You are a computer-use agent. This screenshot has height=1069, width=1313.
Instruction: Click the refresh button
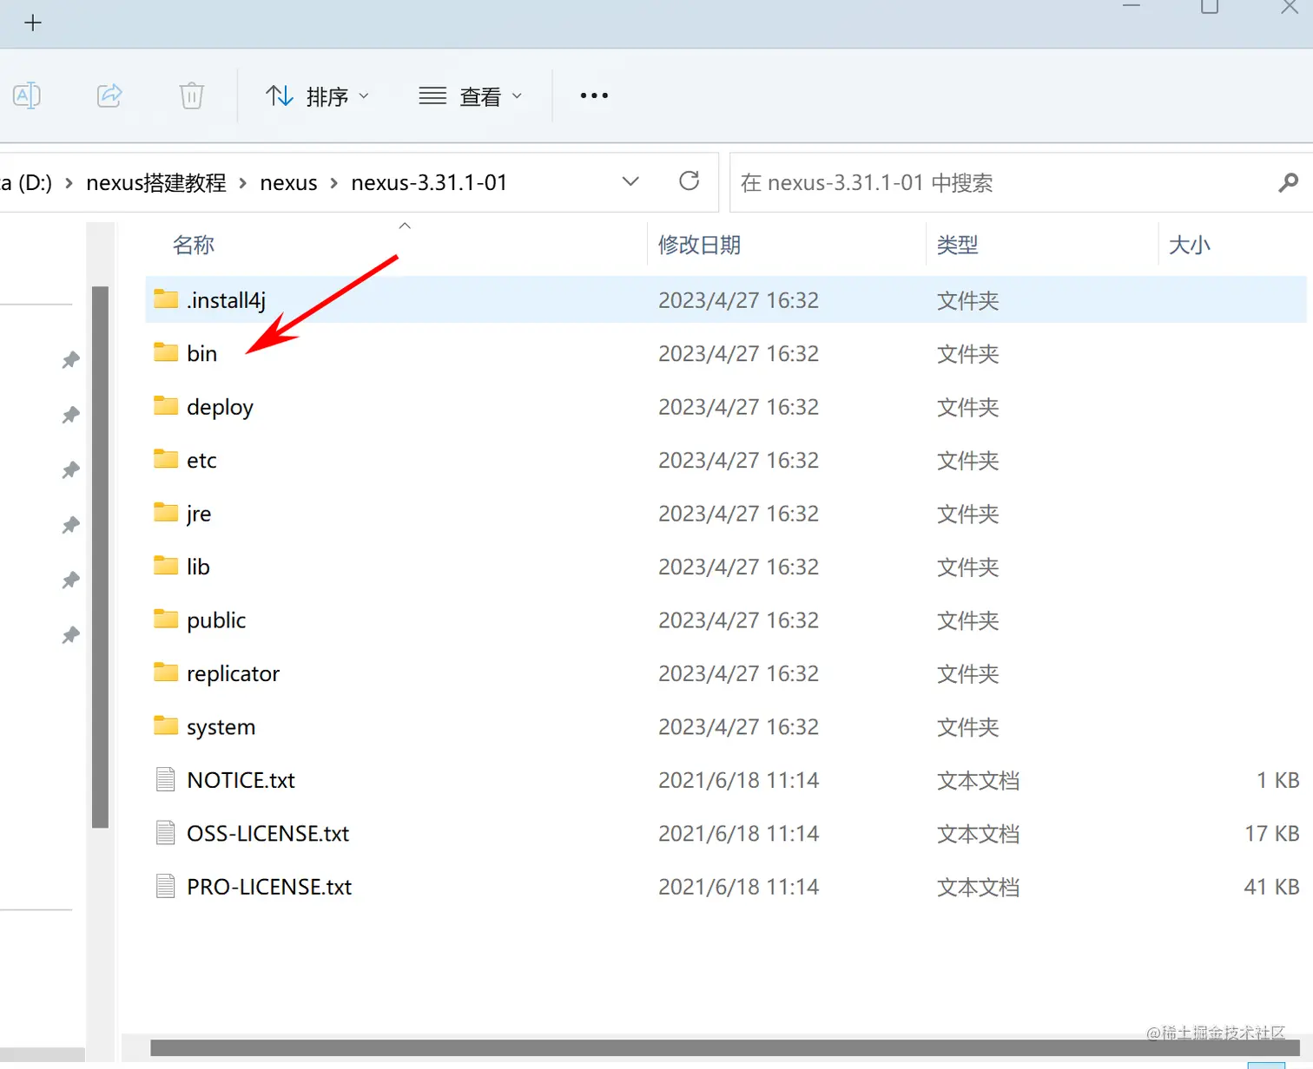point(689,181)
